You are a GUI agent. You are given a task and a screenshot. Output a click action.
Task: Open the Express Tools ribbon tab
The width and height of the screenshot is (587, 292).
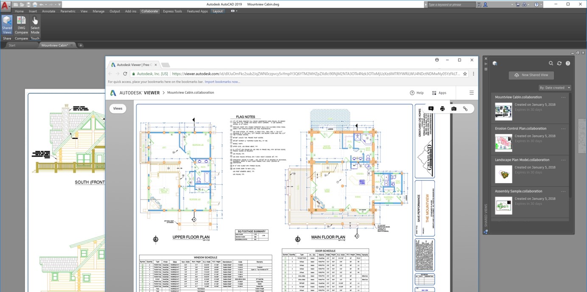tap(172, 11)
